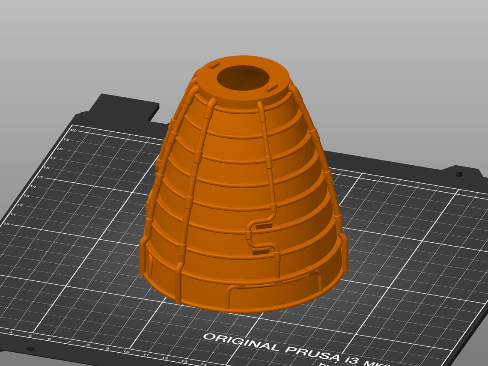
Task: Click the number 13 on the bottom ruler
Action: [x=184, y=361]
